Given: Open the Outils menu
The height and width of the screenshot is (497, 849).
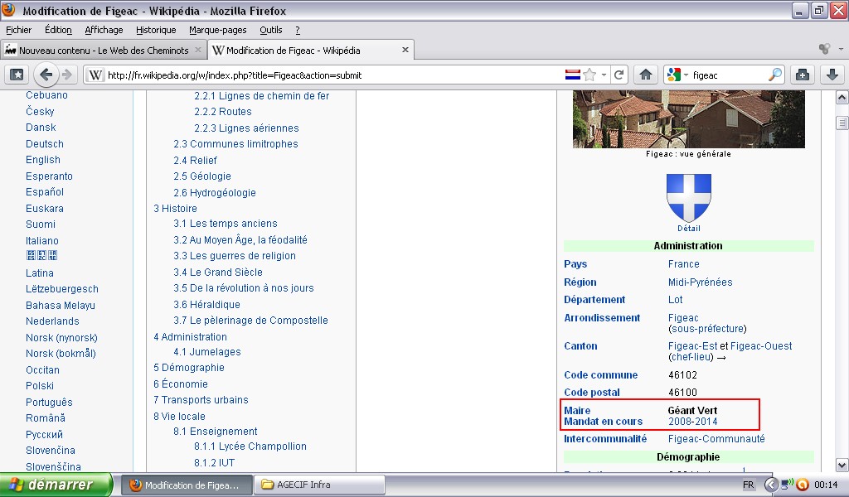Looking at the screenshot, I should [271, 30].
